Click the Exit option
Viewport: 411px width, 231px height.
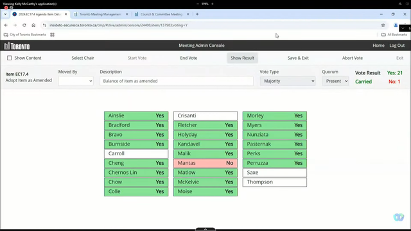pos(399,58)
